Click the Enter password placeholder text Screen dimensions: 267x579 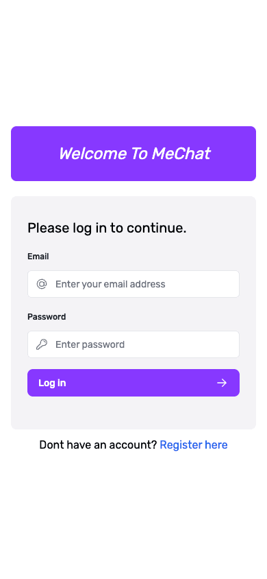(x=90, y=344)
